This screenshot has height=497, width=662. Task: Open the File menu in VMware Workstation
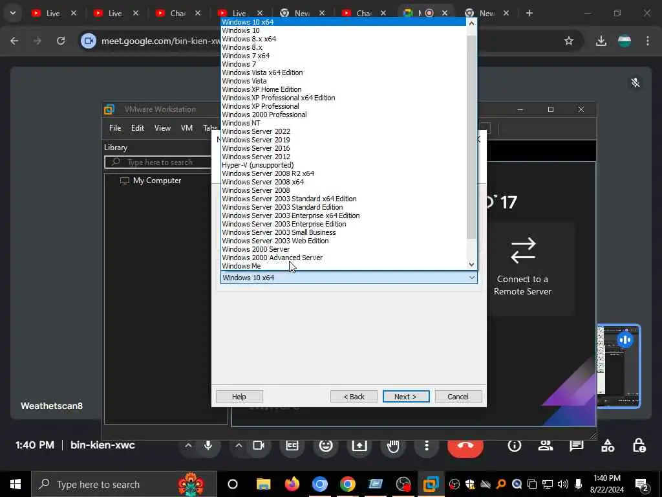(x=115, y=128)
